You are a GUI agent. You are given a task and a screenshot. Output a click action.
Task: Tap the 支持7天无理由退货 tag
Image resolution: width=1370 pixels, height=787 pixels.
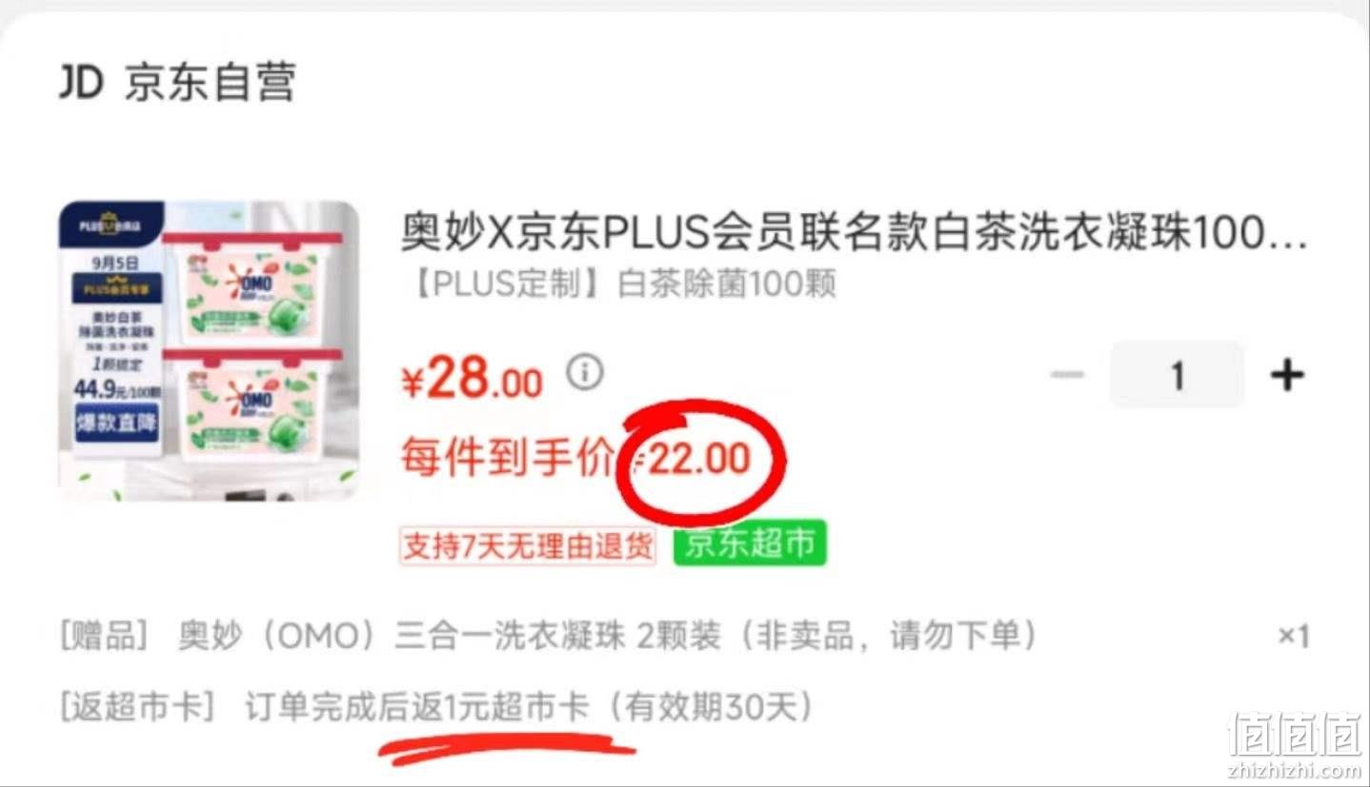click(x=528, y=545)
